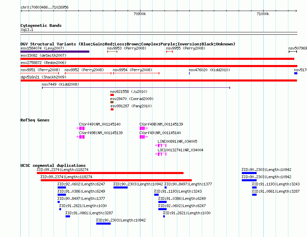Click the nsv7449 (Kidd2008) label

tap(60, 84)
